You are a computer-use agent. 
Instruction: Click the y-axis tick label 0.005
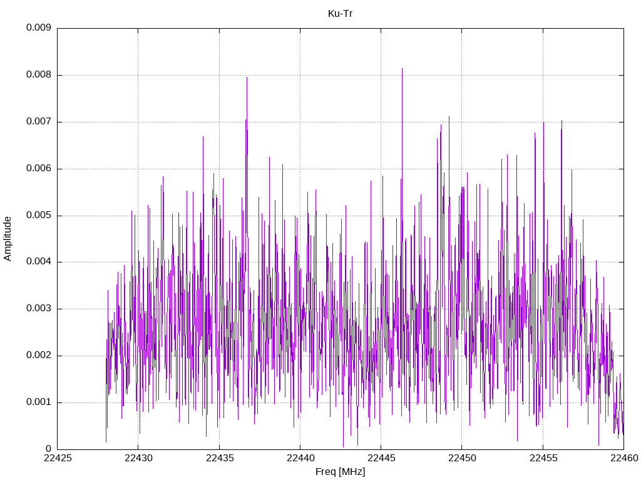pos(39,215)
